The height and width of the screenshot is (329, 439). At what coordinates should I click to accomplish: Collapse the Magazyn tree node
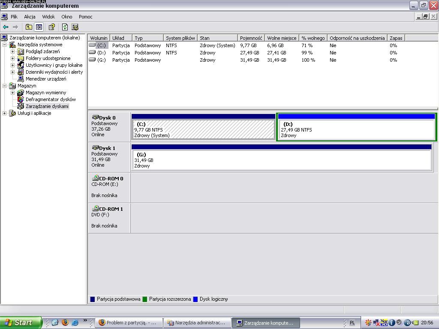(5, 86)
